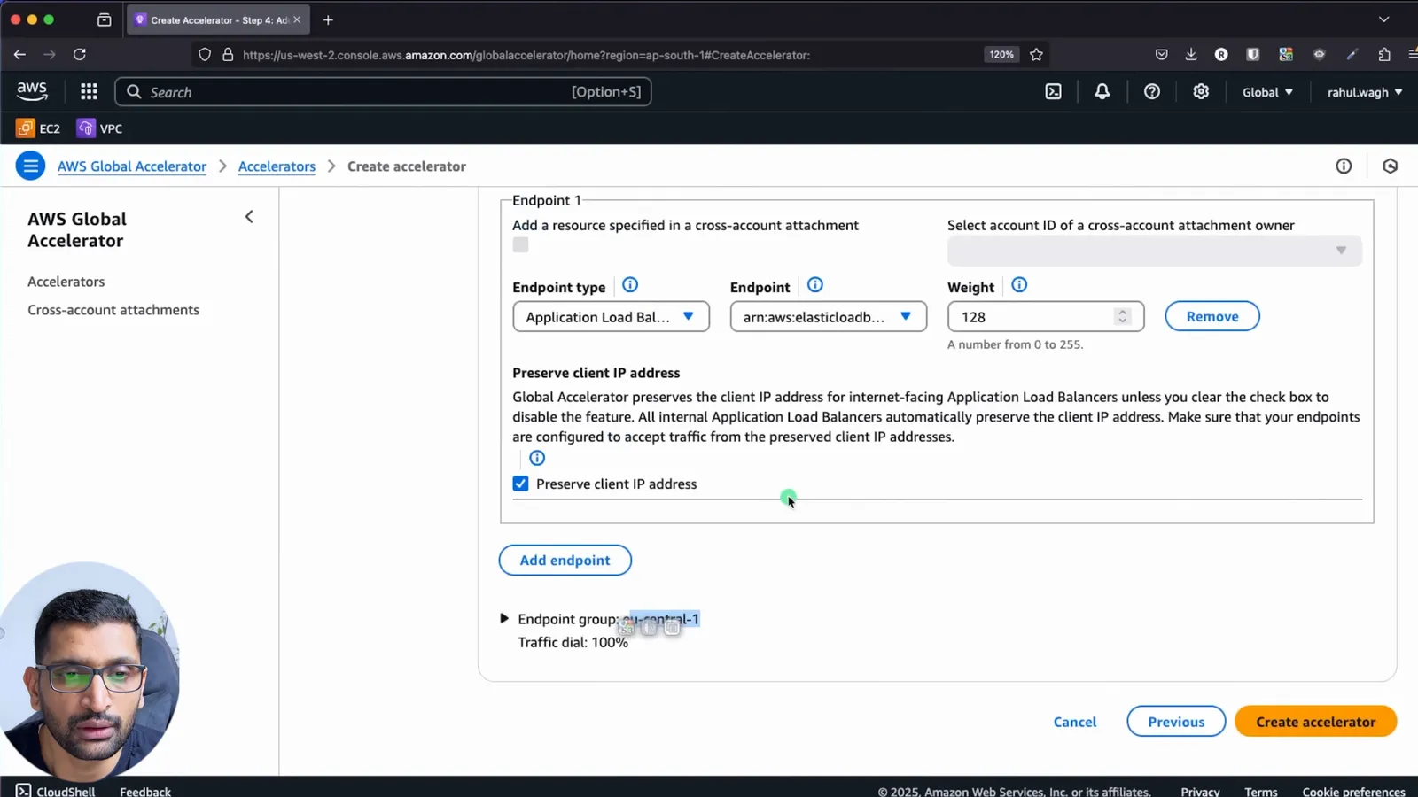Image resolution: width=1418 pixels, height=797 pixels.
Task: Open Cross-account attachments in sidebar
Action: [113, 310]
